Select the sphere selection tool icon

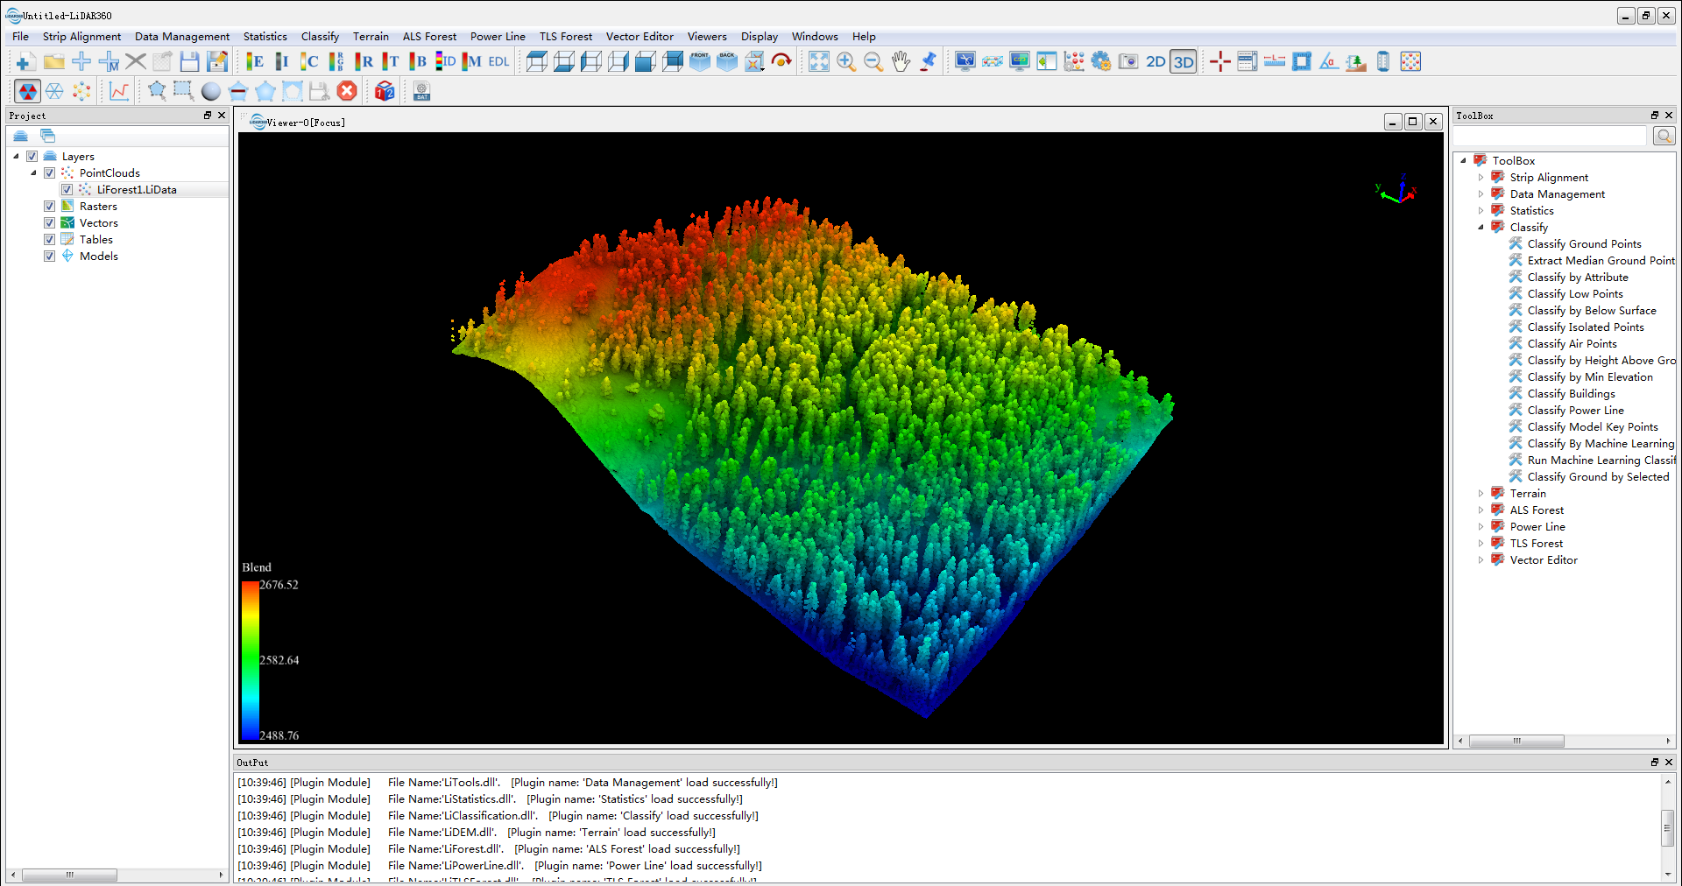211,91
